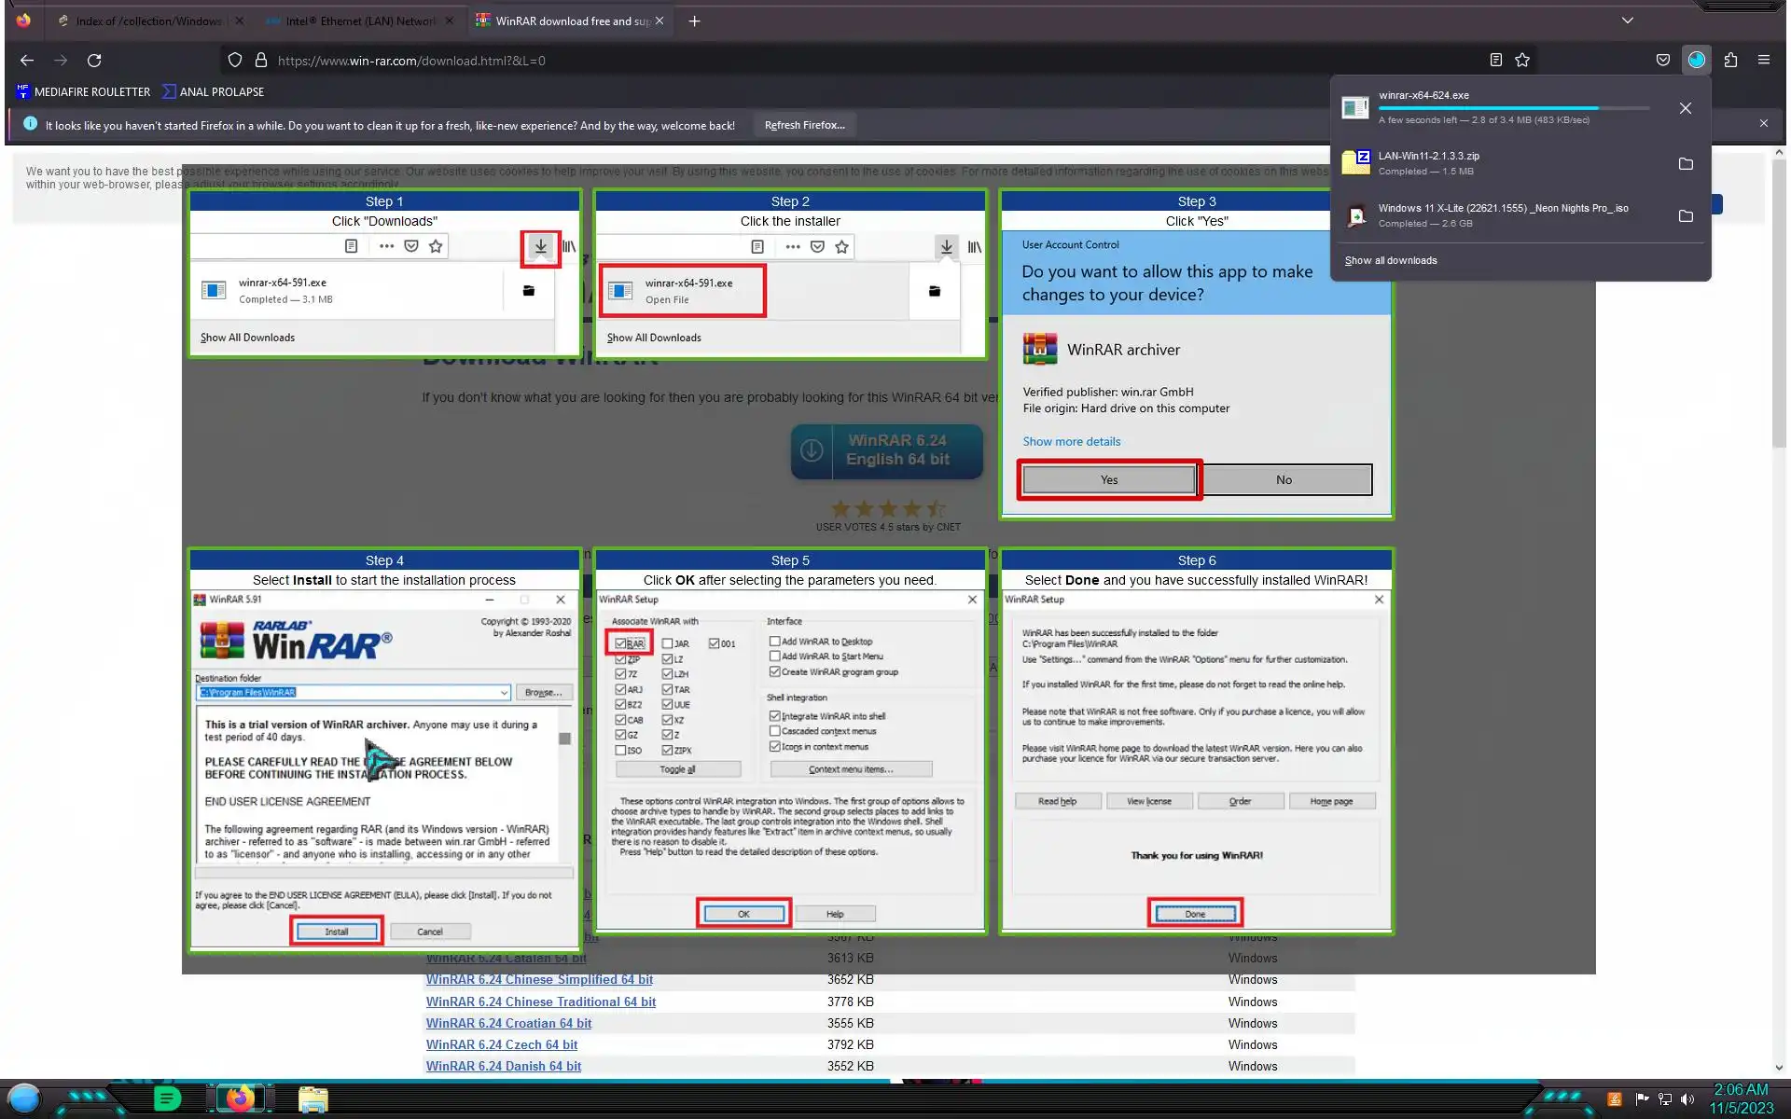This screenshot has height=1119, width=1791.
Task: Click the Refresh Firefox button
Action: pos(804,125)
